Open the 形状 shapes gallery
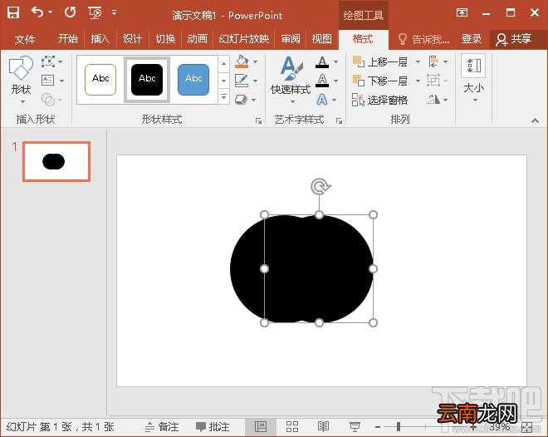 (21, 81)
